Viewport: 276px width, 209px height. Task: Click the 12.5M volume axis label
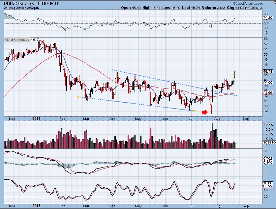pos(269,125)
